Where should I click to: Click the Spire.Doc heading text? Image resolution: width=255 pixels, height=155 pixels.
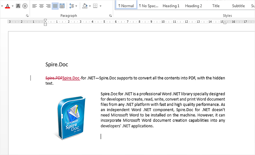point(57,64)
